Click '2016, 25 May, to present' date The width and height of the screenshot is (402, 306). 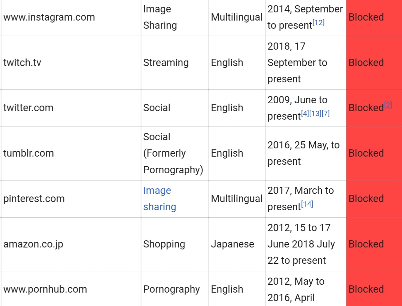pos(303,154)
